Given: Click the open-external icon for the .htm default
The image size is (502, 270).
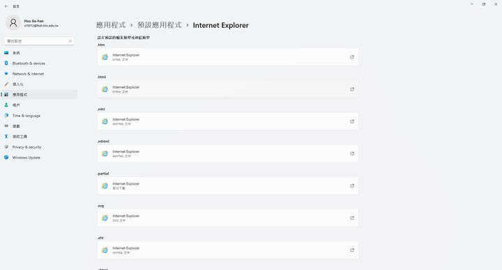Looking at the screenshot, I should pos(352,57).
